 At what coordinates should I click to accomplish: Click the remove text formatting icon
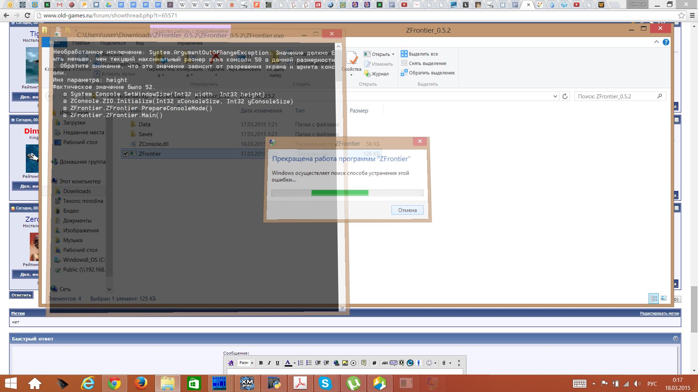coord(230,363)
